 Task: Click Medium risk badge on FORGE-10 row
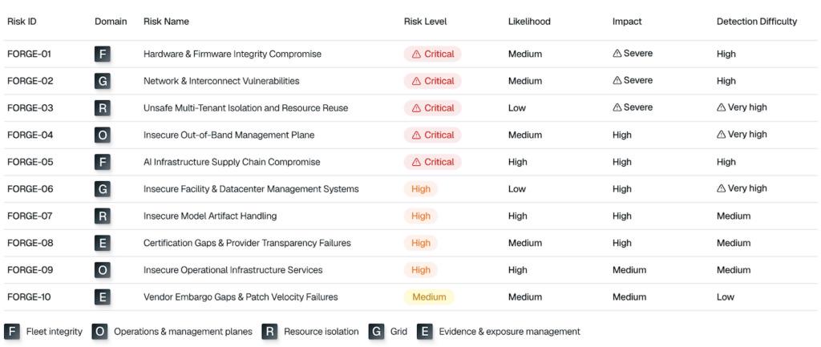[429, 297]
